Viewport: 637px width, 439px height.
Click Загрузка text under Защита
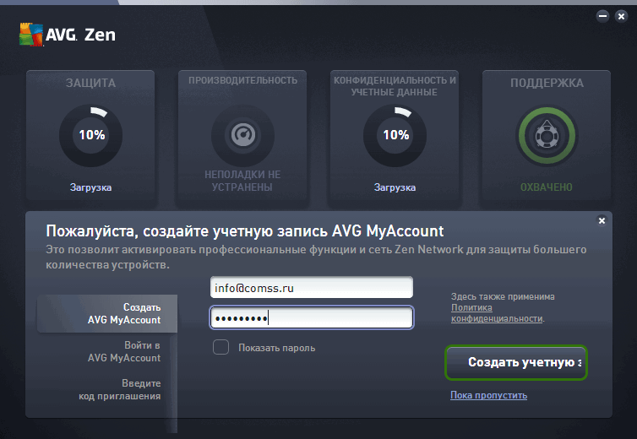90,187
